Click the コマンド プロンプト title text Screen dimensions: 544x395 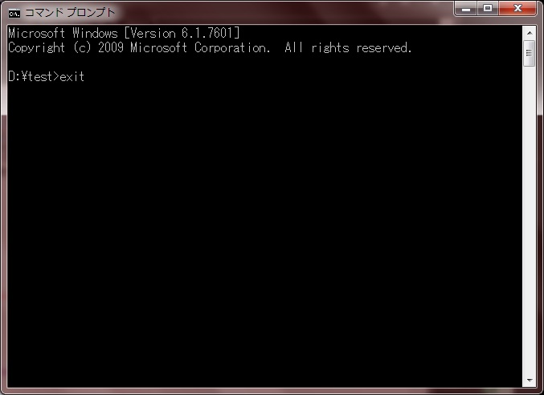70,13
